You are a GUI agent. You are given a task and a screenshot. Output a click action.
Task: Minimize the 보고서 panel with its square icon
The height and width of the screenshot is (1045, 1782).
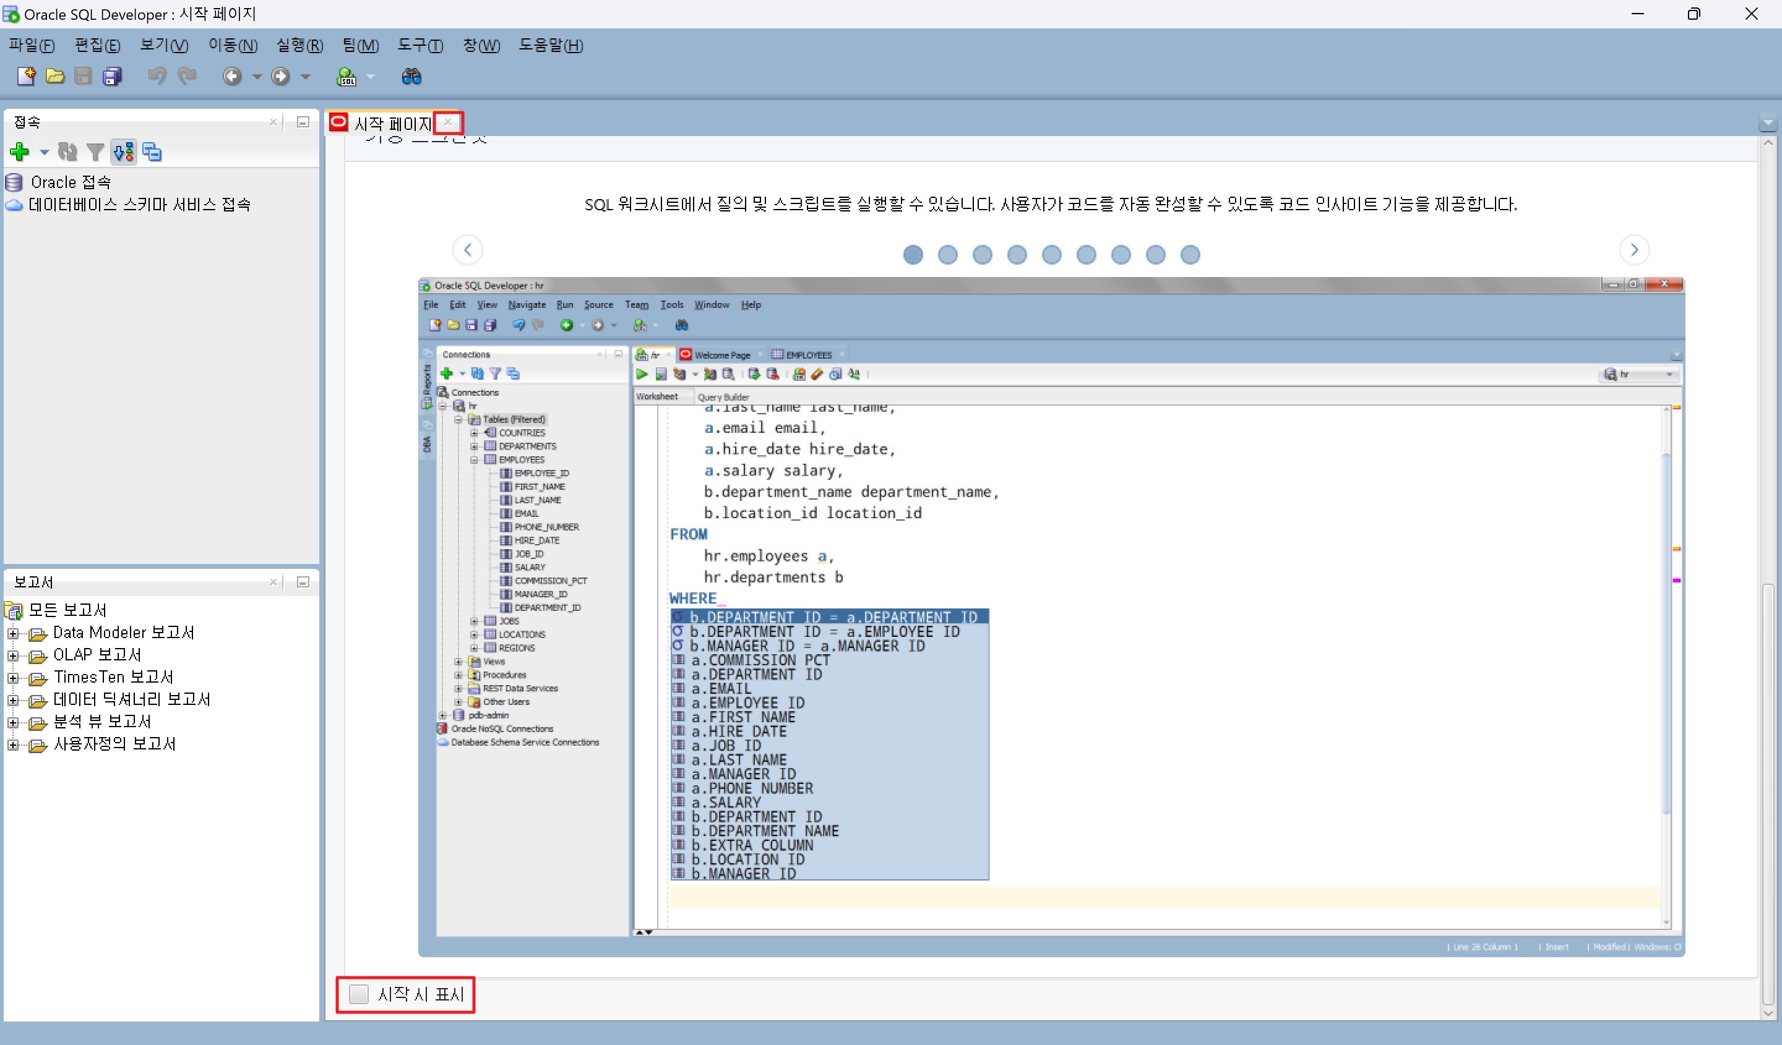303,582
